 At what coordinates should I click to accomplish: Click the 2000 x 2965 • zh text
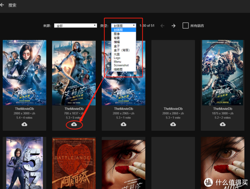coord(124,113)
